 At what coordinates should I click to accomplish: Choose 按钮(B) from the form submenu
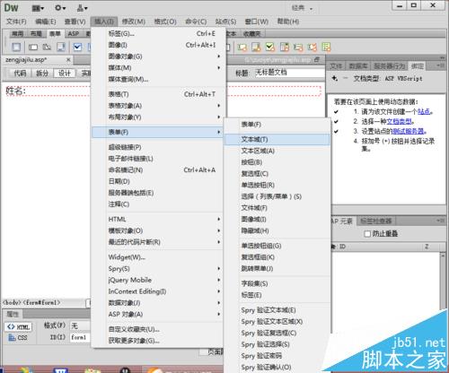pyautogui.click(x=277, y=162)
